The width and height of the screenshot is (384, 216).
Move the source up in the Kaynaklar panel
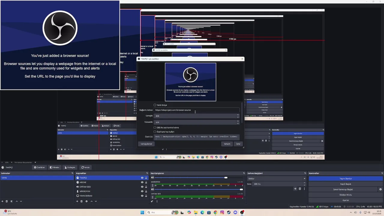pyautogui.click(x=91, y=201)
